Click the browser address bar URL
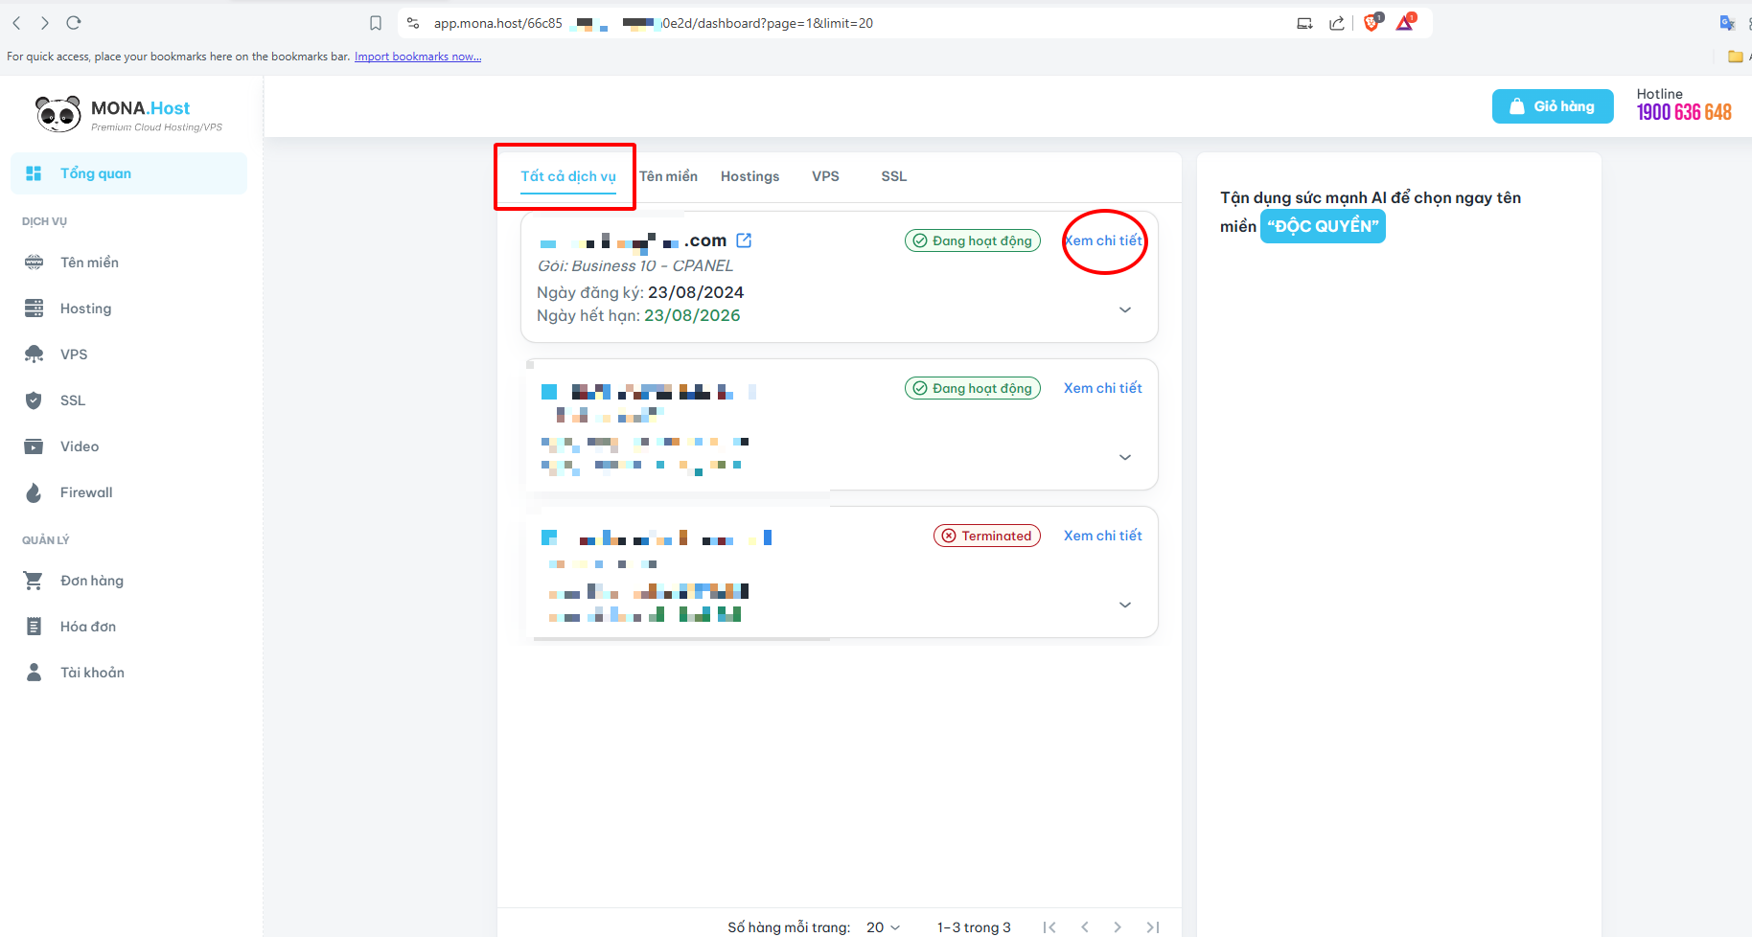 654,23
